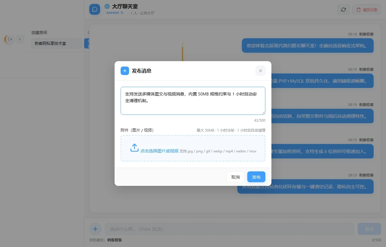
Task: Click the 点击选择图片或视频 link
Action: click(x=159, y=151)
